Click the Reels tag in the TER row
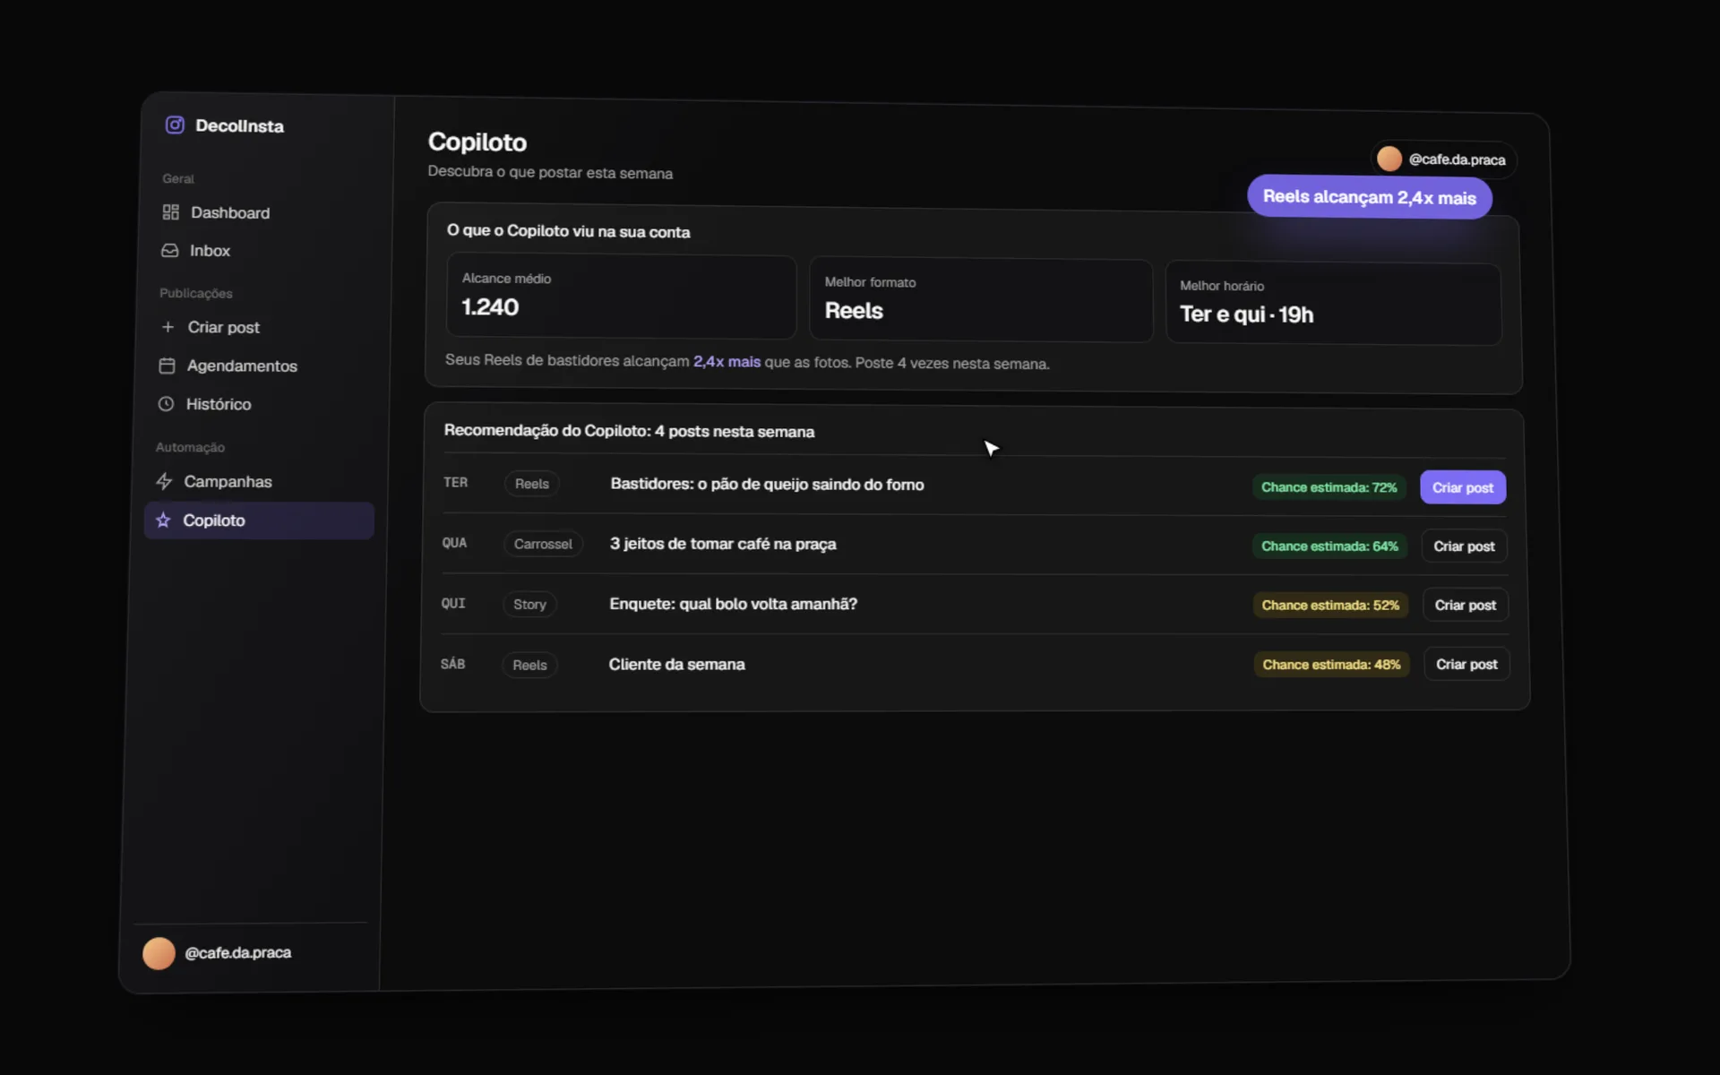 coord(531,484)
